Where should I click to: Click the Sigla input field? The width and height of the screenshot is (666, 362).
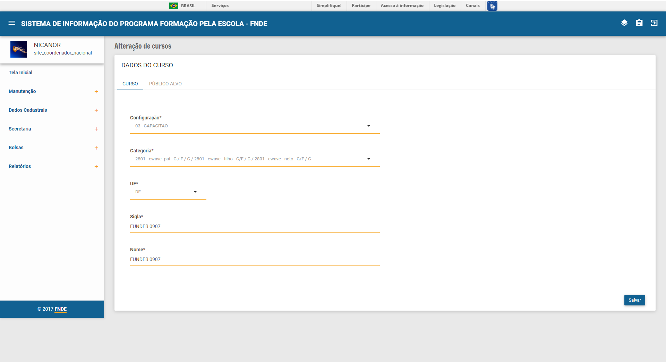[x=254, y=226]
